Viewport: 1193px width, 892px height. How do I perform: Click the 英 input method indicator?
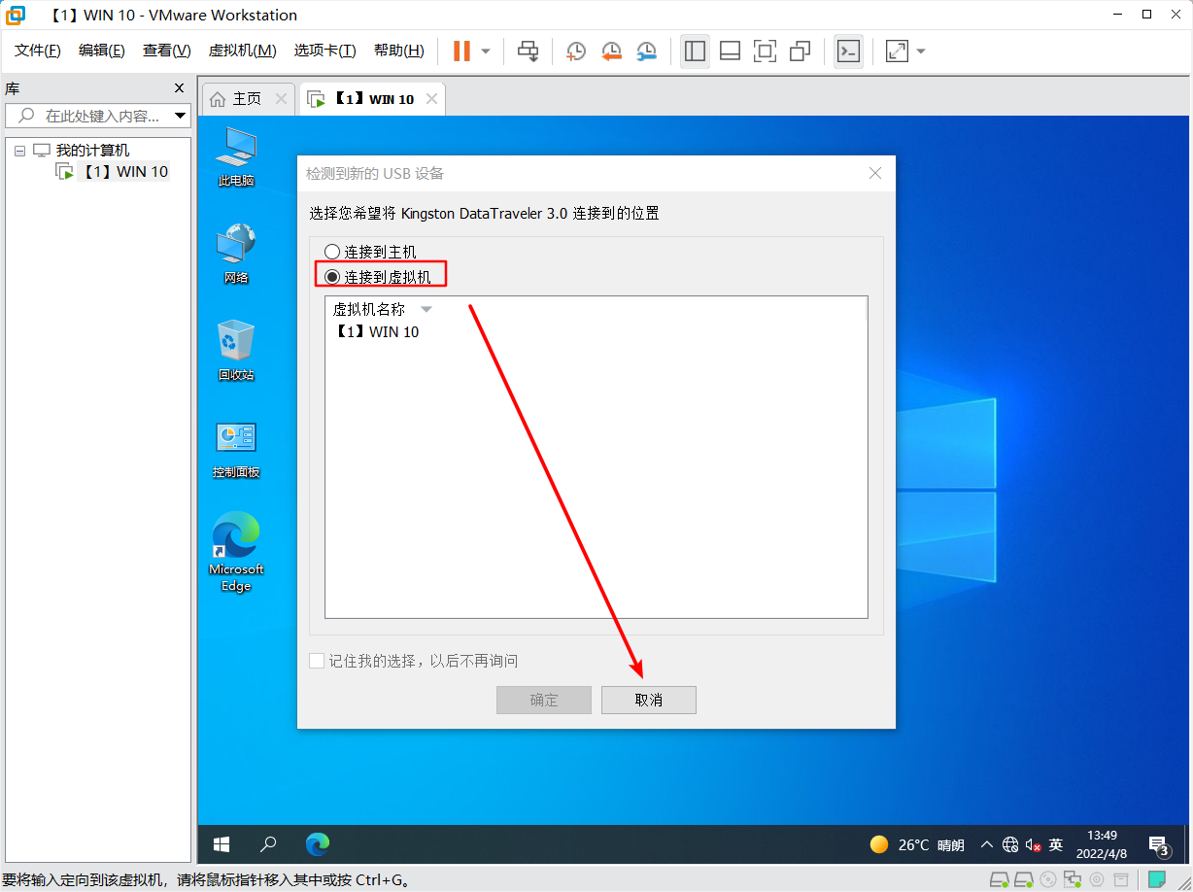[x=1056, y=844]
